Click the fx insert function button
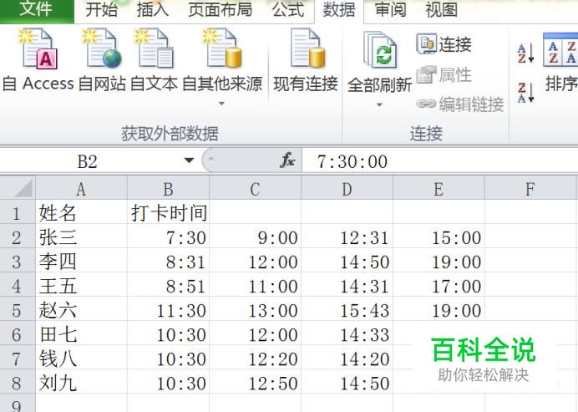The image size is (578, 412). [287, 160]
